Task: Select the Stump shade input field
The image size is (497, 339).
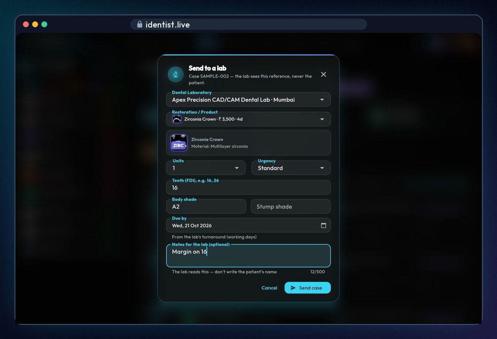Action: tap(291, 206)
